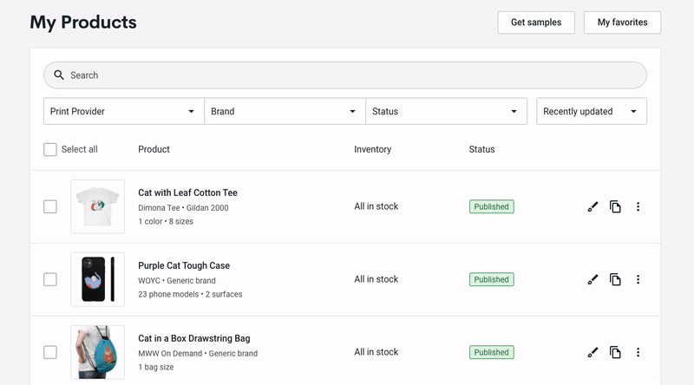The height and width of the screenshot is (385, 694).
Task: Click the Get samples button
Action: [536, 23]
